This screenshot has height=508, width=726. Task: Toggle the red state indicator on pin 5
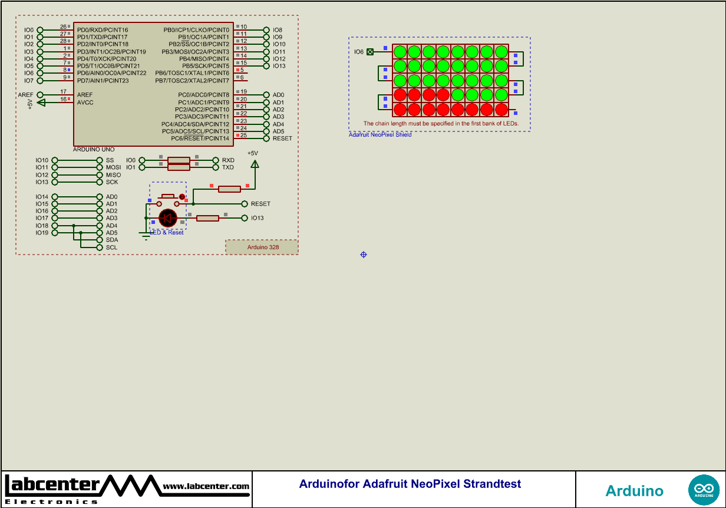237,70
